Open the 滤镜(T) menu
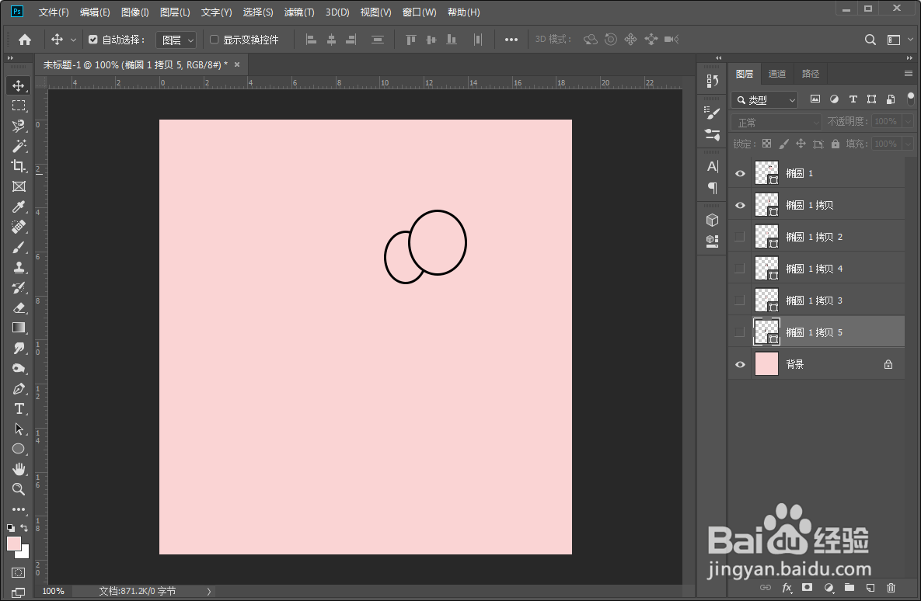The height and width of the screenshot is (601, 921). pyautogui.click(x=299, y=12)
